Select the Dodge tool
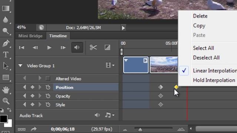 pyautogui.click(x=6, y=31)
